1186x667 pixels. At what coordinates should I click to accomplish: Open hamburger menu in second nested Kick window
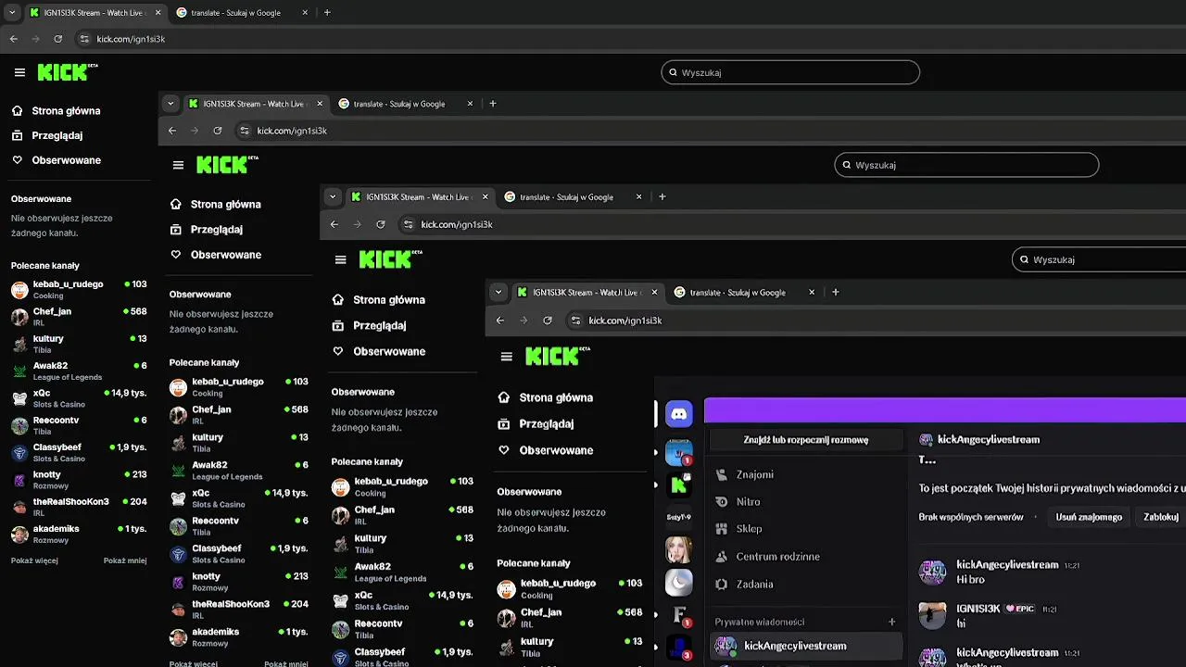pos(178,165)
